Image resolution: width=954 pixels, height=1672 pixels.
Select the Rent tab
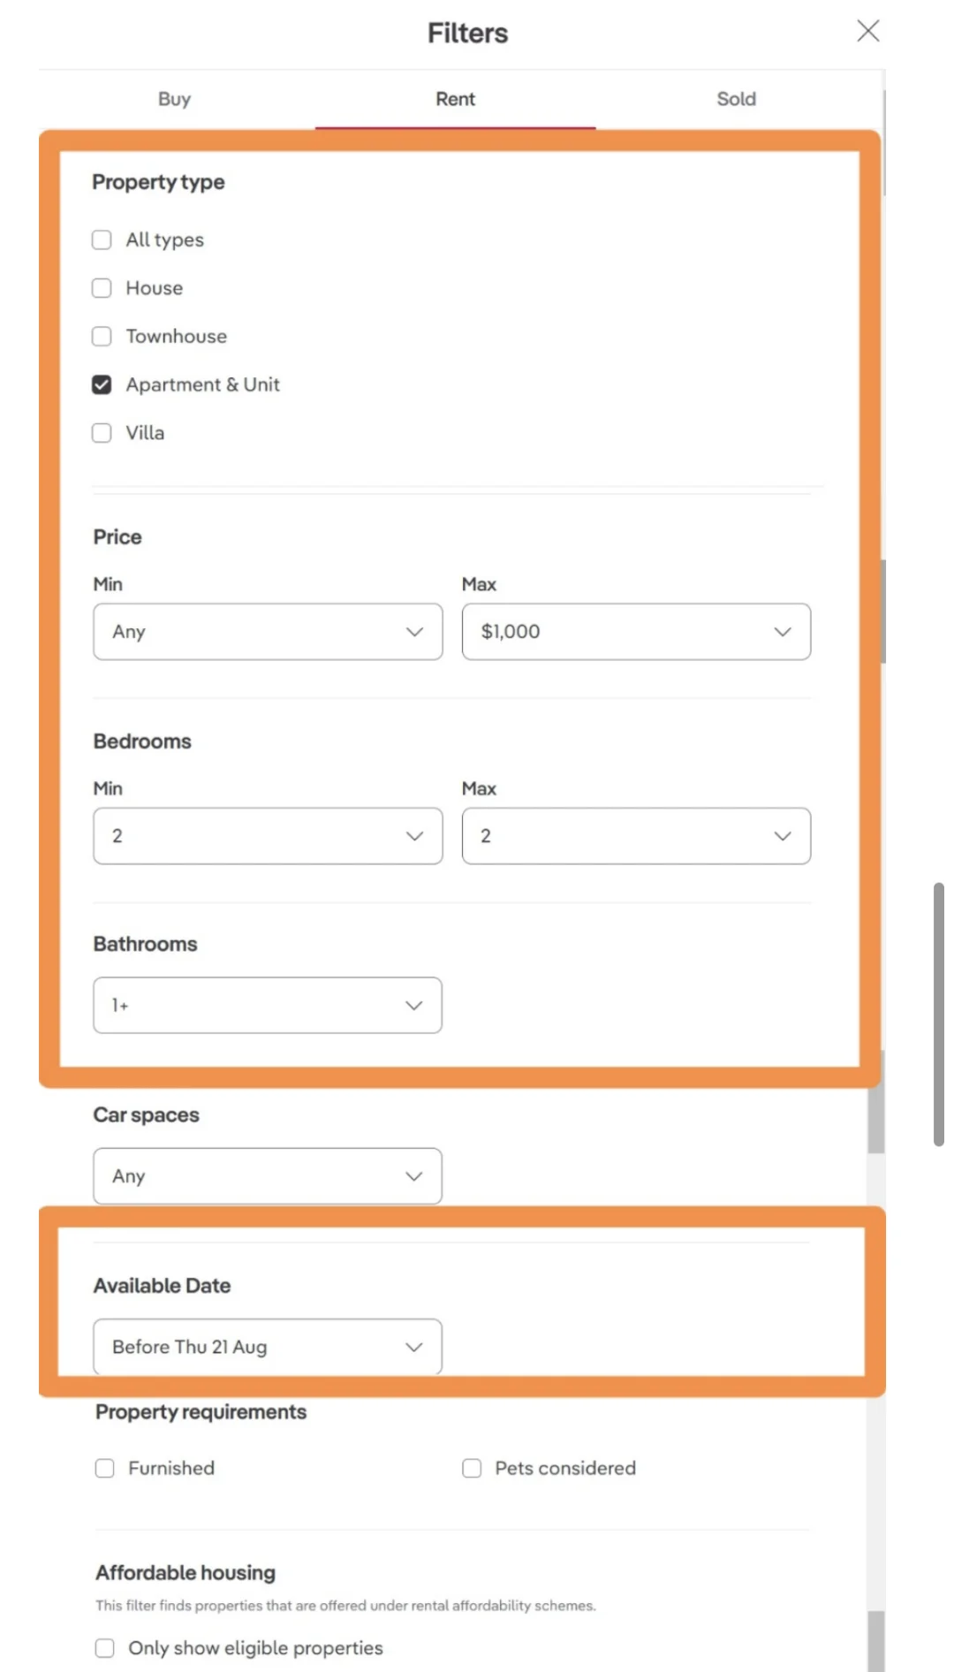[x=455, y=99]
